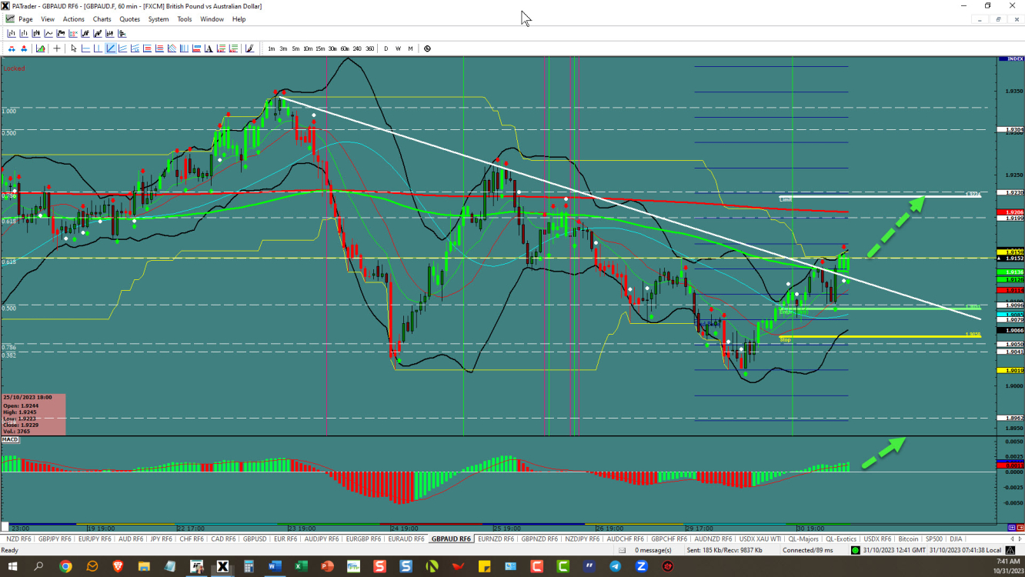The width and height of the screenshot is (1025, 577).
Task: Switch to EURNZD RF6 tab
Action: coord(496,539)
